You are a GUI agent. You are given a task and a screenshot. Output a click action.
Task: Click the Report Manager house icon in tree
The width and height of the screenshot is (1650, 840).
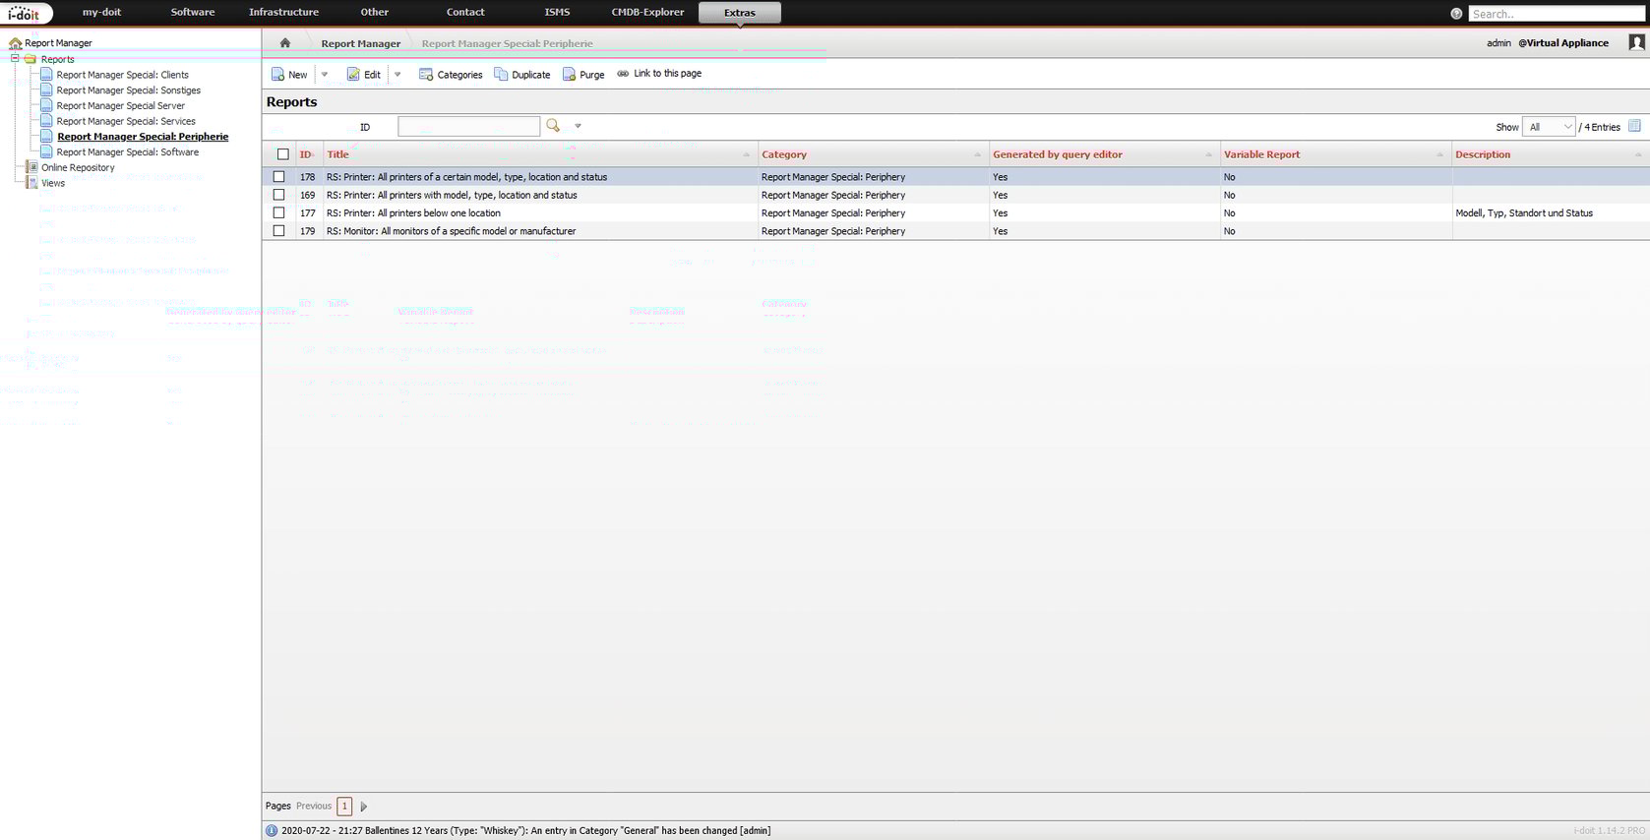(x=15, y=43)
